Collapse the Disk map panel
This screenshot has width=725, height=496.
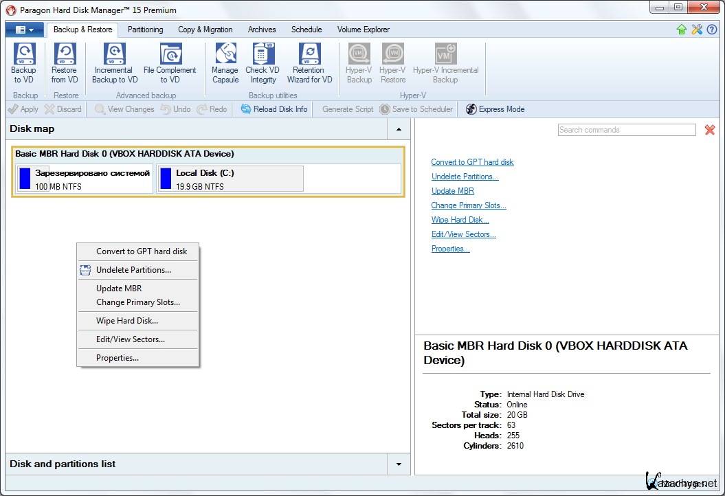click(399, 129)
